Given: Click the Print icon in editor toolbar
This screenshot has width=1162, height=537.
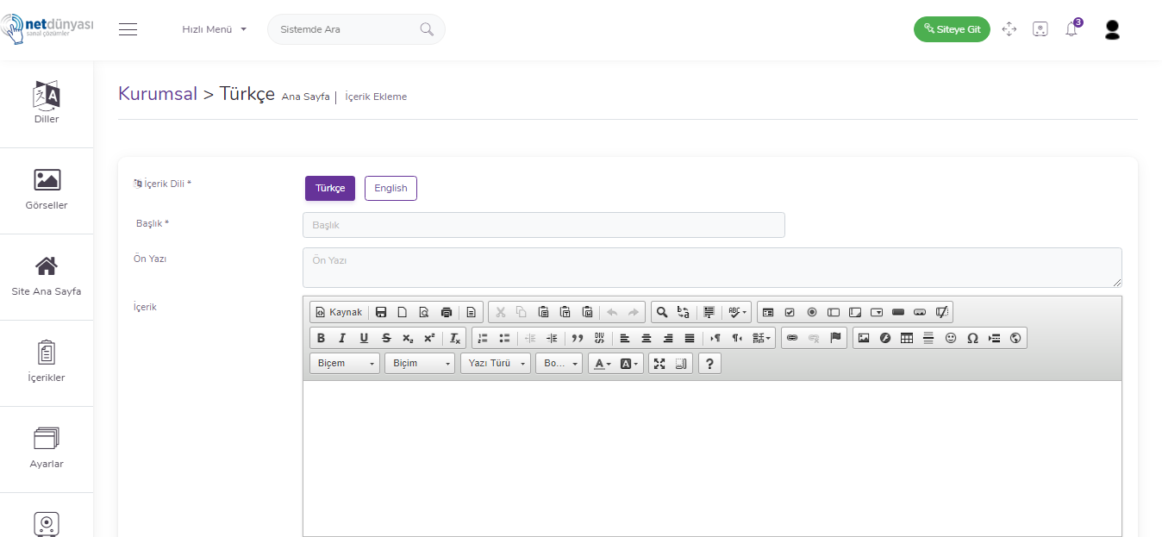Looking at the screenshot, I should (x=446, y=312).
